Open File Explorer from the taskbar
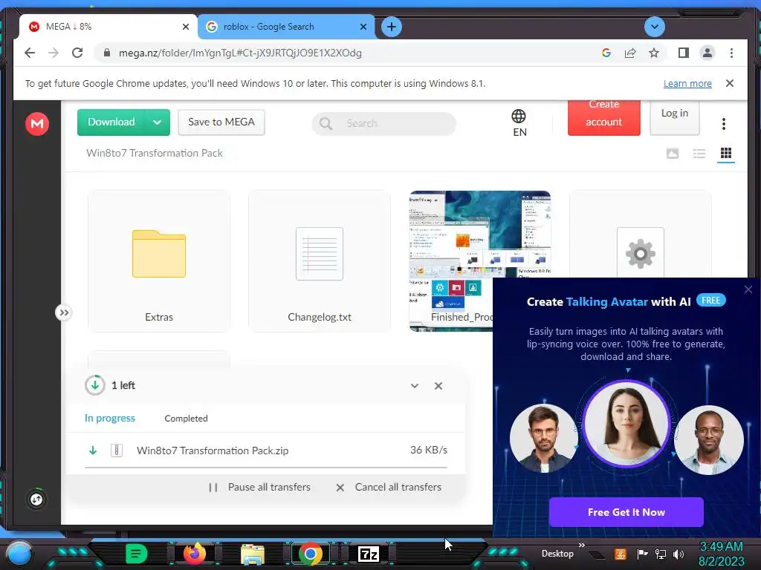 click(x=253, y=554)
